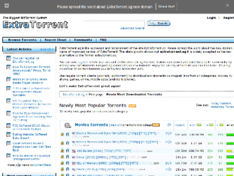The width and height of the screenshot is (234, 176).
Task: Click calendar icon beside US President article
Action: click(x=9, y=101)
